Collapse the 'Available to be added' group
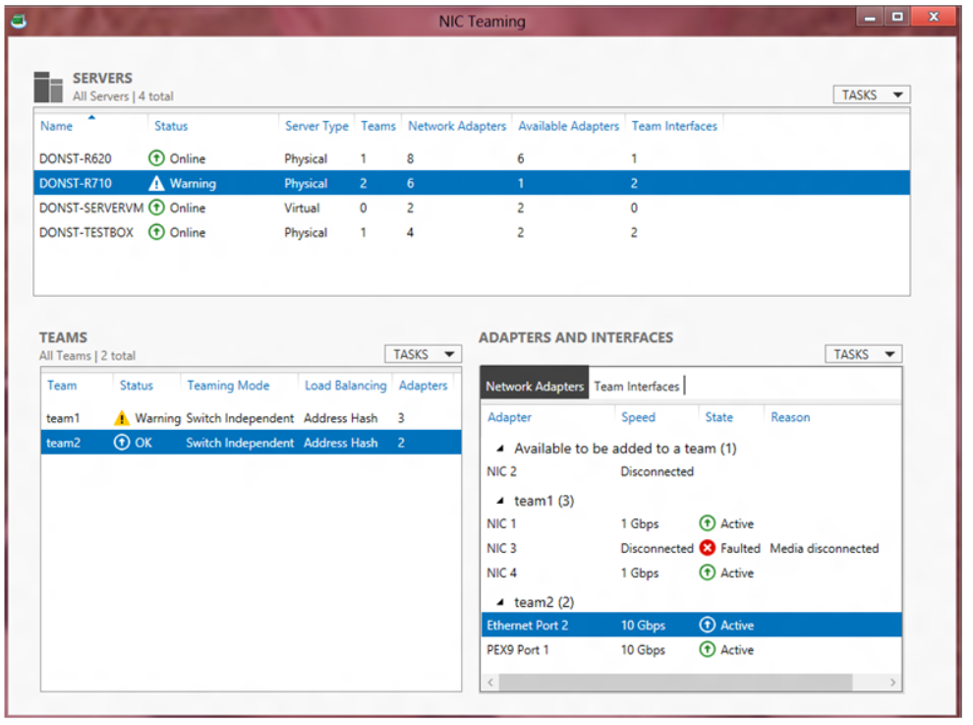Screen dimensions: 973x725 (x=500, y=450)
